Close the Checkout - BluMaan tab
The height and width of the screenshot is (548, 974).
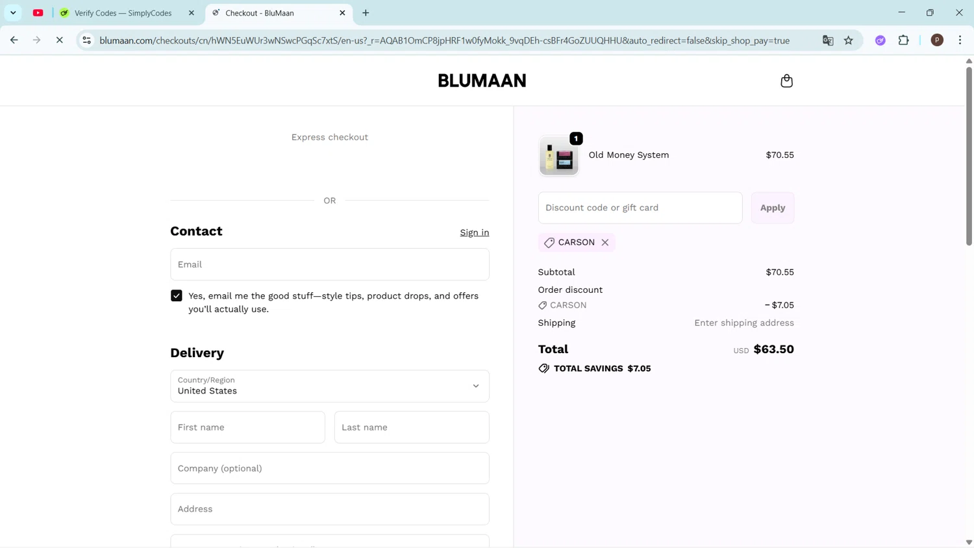pyautogui.click(x=342, y=13)
